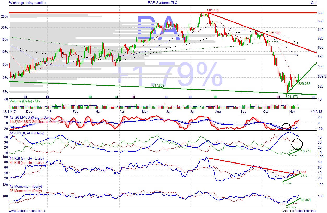327x213 pixels.
Task: Click the D marker at start of '18
Action: (x=48, y=97)
